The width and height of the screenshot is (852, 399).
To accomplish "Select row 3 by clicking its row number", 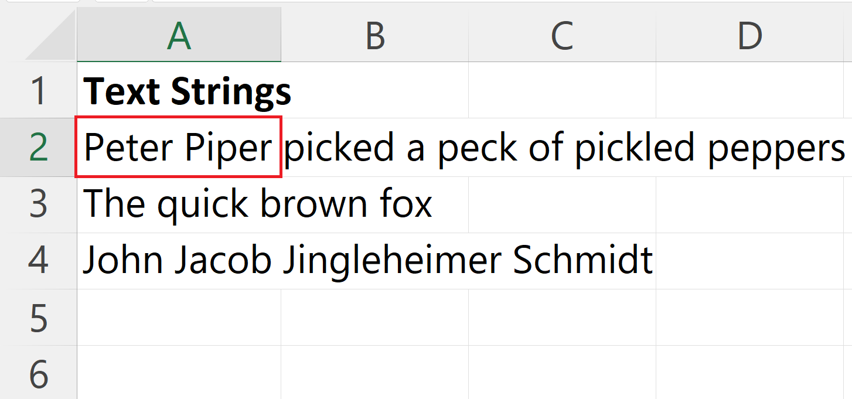I will click(x=38, y=202).
